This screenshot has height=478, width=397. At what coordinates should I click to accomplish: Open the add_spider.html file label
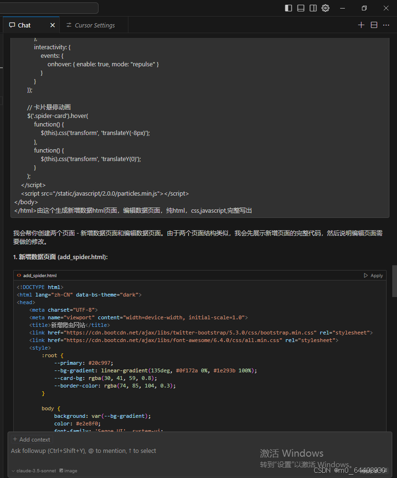point(40,276)
